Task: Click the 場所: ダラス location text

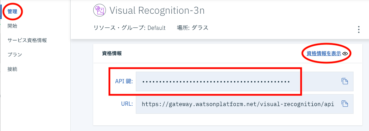Action: [x=192, y=28]
